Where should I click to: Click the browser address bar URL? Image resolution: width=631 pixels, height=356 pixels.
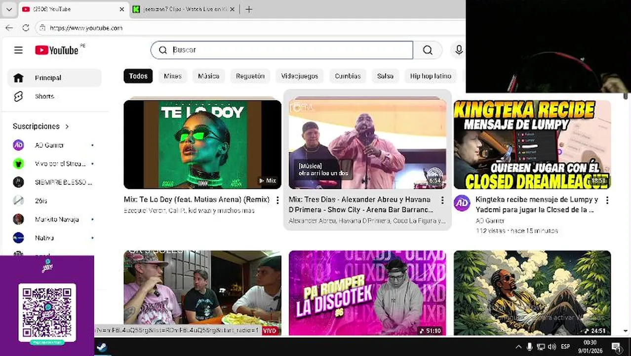pyautogui.click(x=86, y=28)
